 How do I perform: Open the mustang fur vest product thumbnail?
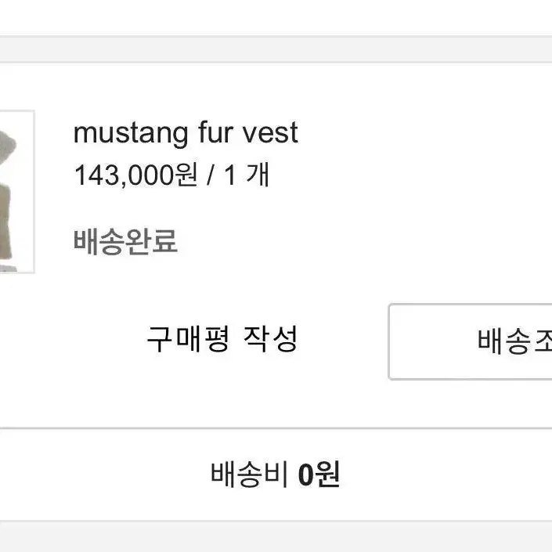(x=17, y=192)
